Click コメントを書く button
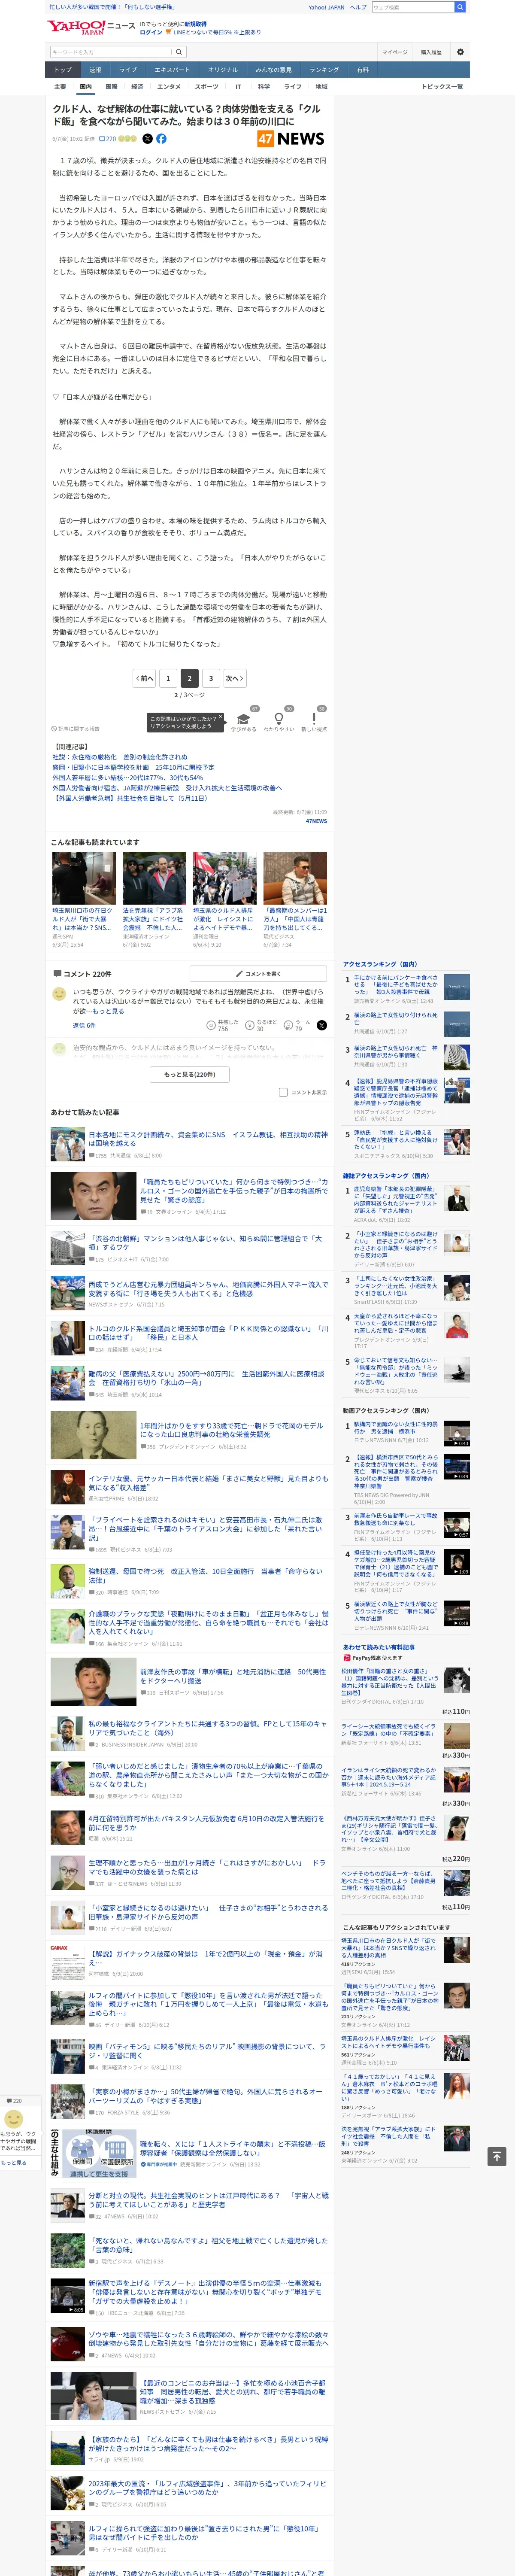Viewport: 515px width, 2576px height. (x=258, y=973)
